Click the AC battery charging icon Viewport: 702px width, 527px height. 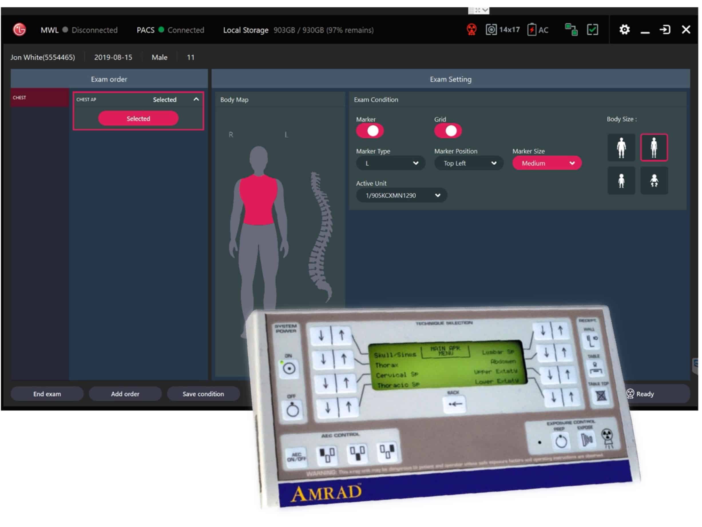pyautogui.click(x=532, y=30)
